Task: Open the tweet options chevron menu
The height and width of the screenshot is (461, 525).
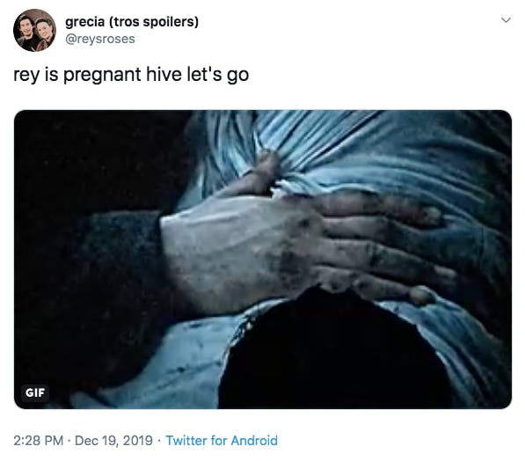Action: click(x=506, y=20)
